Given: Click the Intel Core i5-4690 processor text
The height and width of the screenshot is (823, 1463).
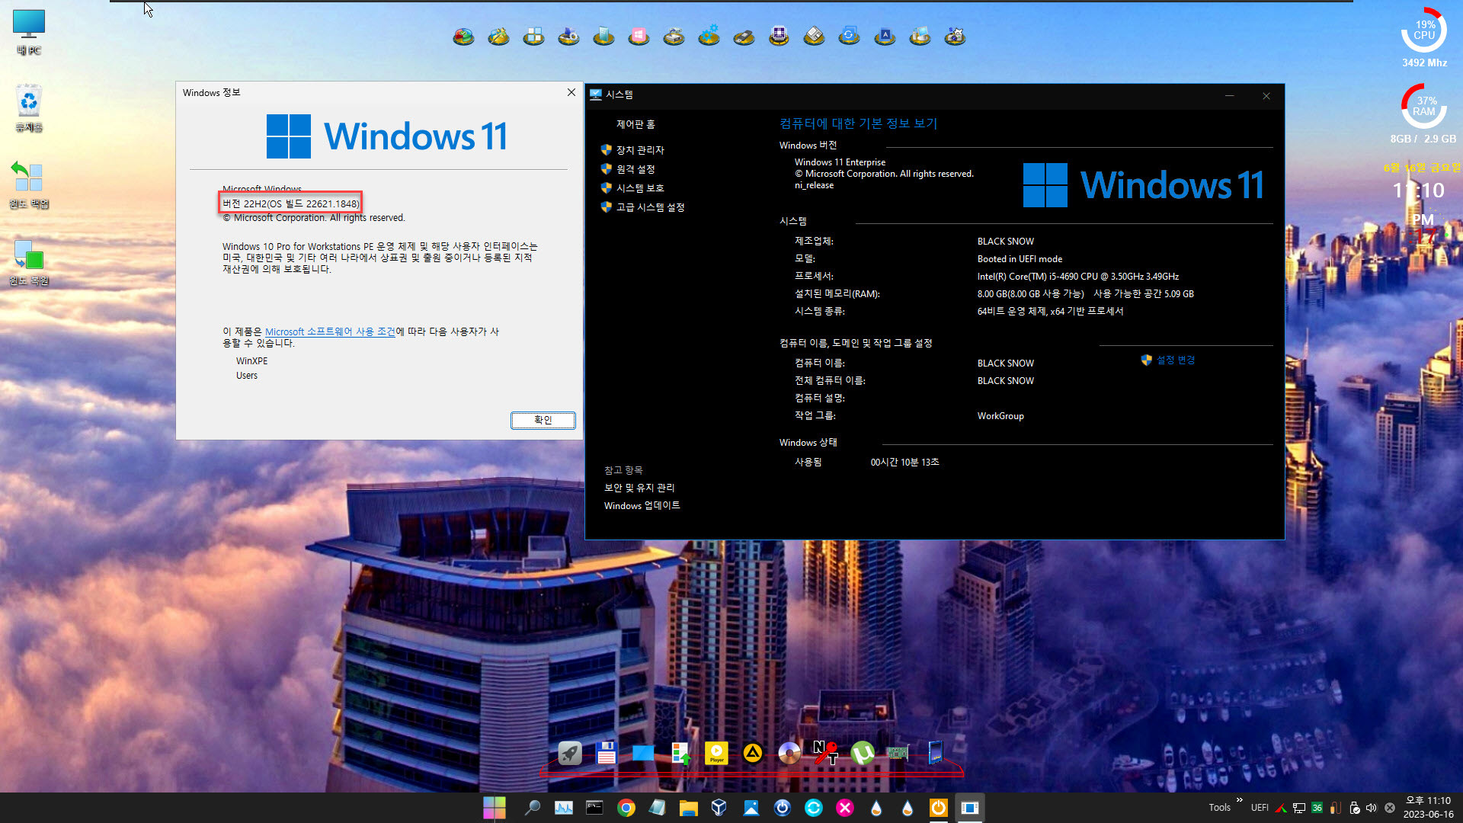Looking at the screenshot, I should coord(1077,277).
